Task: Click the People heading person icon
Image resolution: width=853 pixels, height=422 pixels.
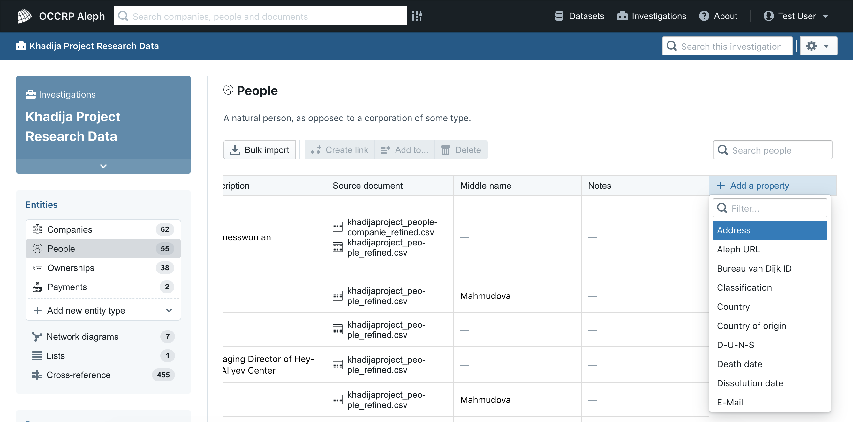Action: tap(228, 90)
